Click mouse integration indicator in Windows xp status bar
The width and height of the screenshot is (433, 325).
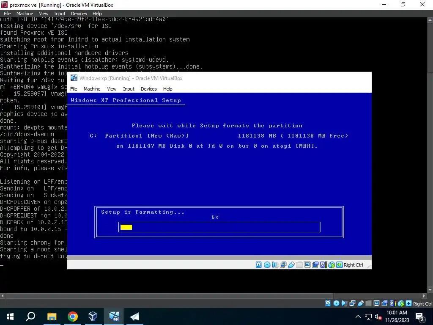click(x=332, y=265)
